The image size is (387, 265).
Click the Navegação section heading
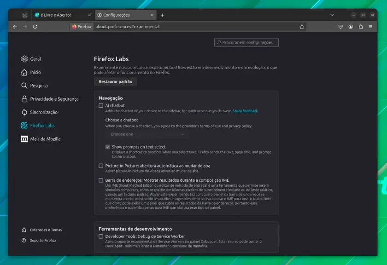[111, 98]
